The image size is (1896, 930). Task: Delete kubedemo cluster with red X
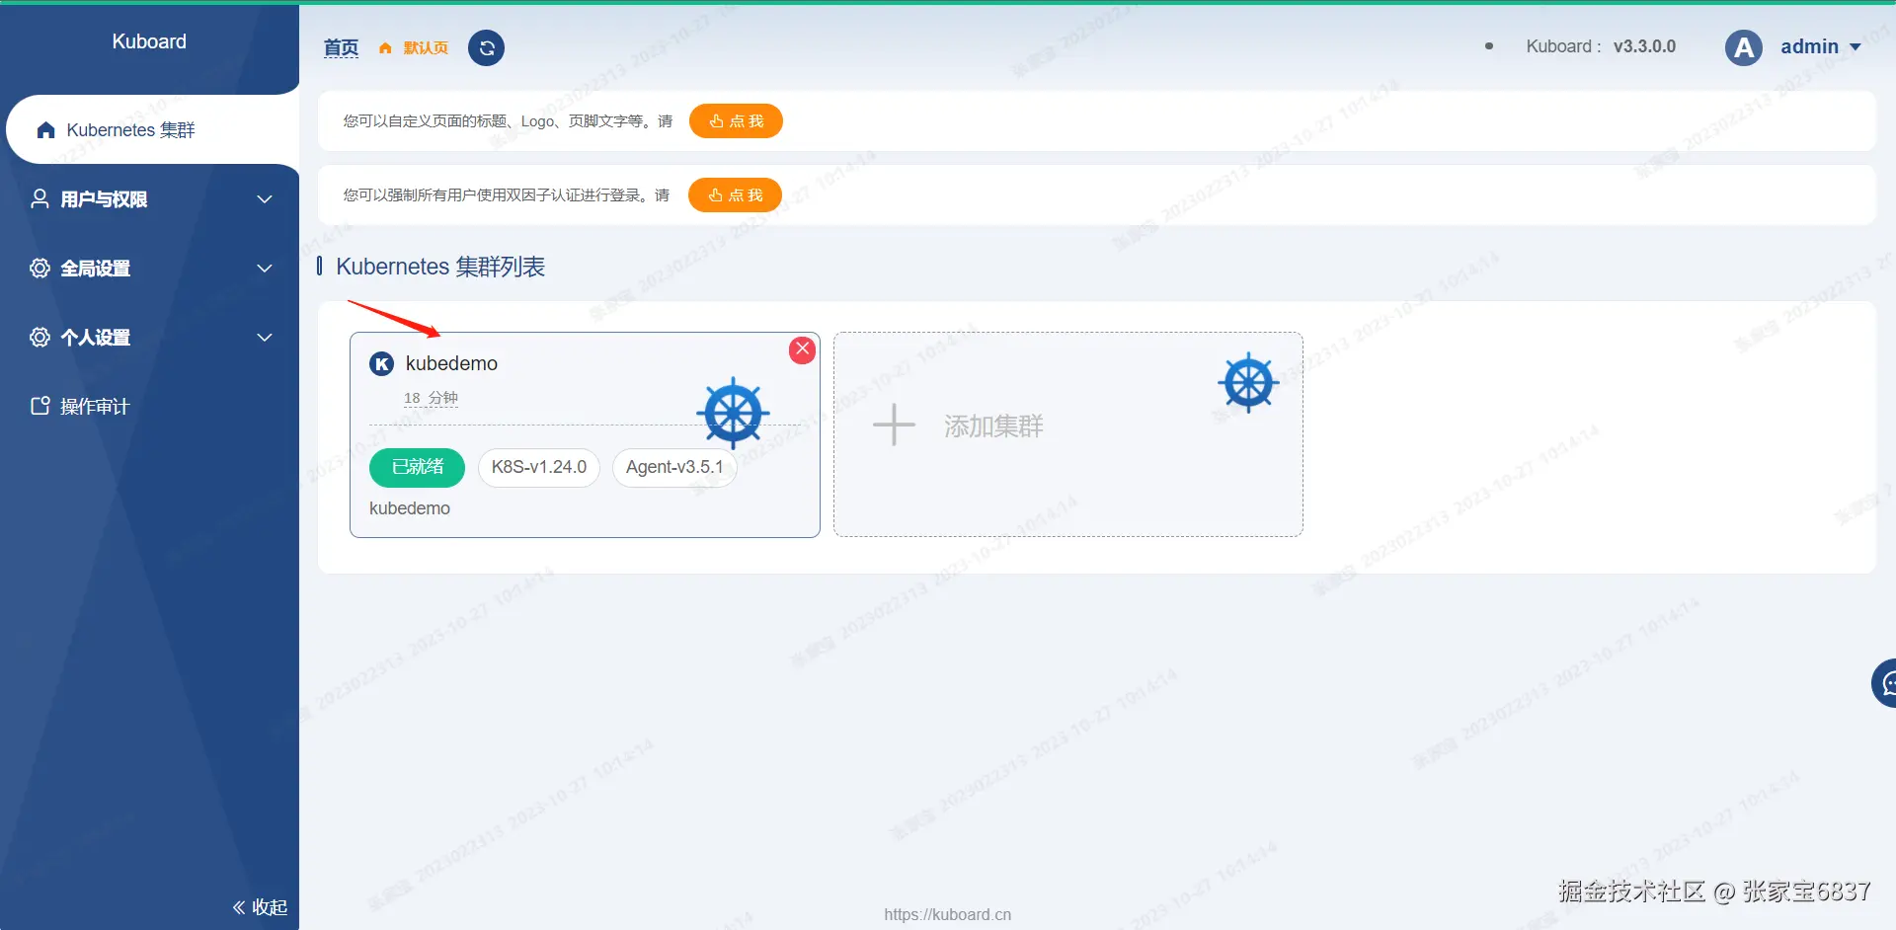tap(803, 349)
